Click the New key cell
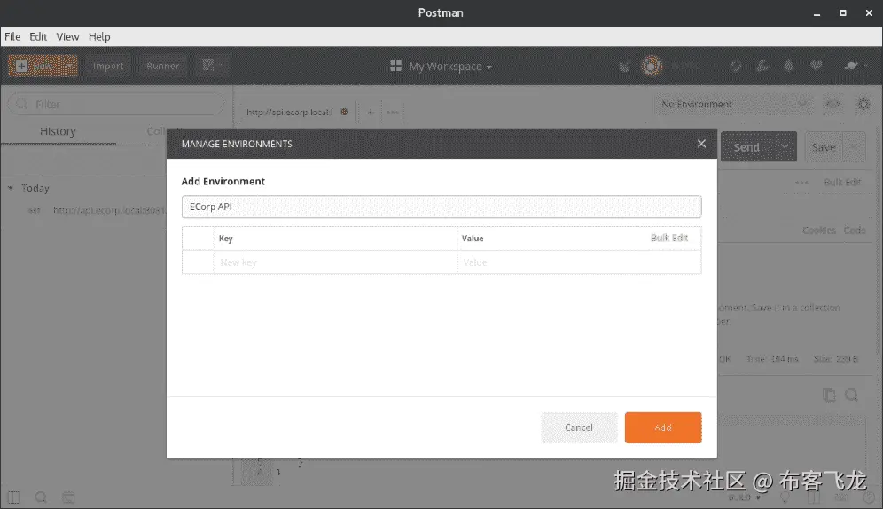Viewport: 883px width, 509px height. click(336, 262)
